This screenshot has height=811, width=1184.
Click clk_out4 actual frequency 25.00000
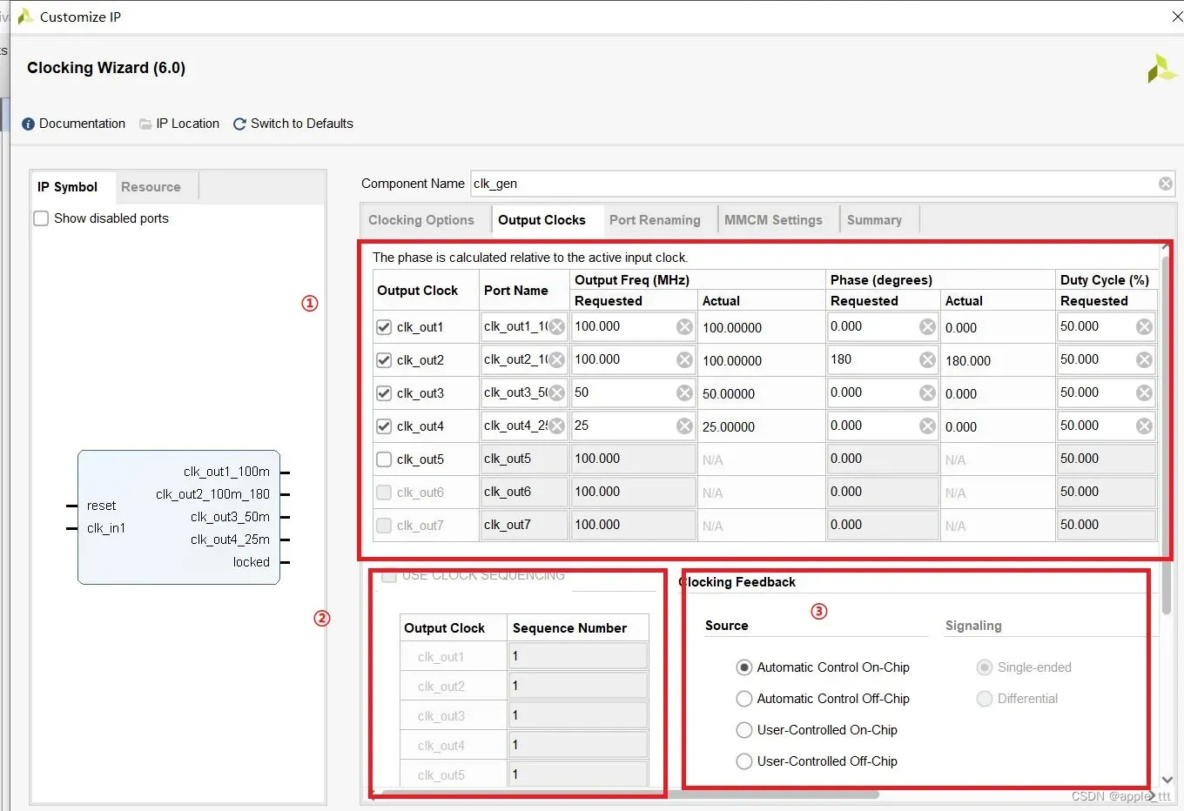(729, 427)
